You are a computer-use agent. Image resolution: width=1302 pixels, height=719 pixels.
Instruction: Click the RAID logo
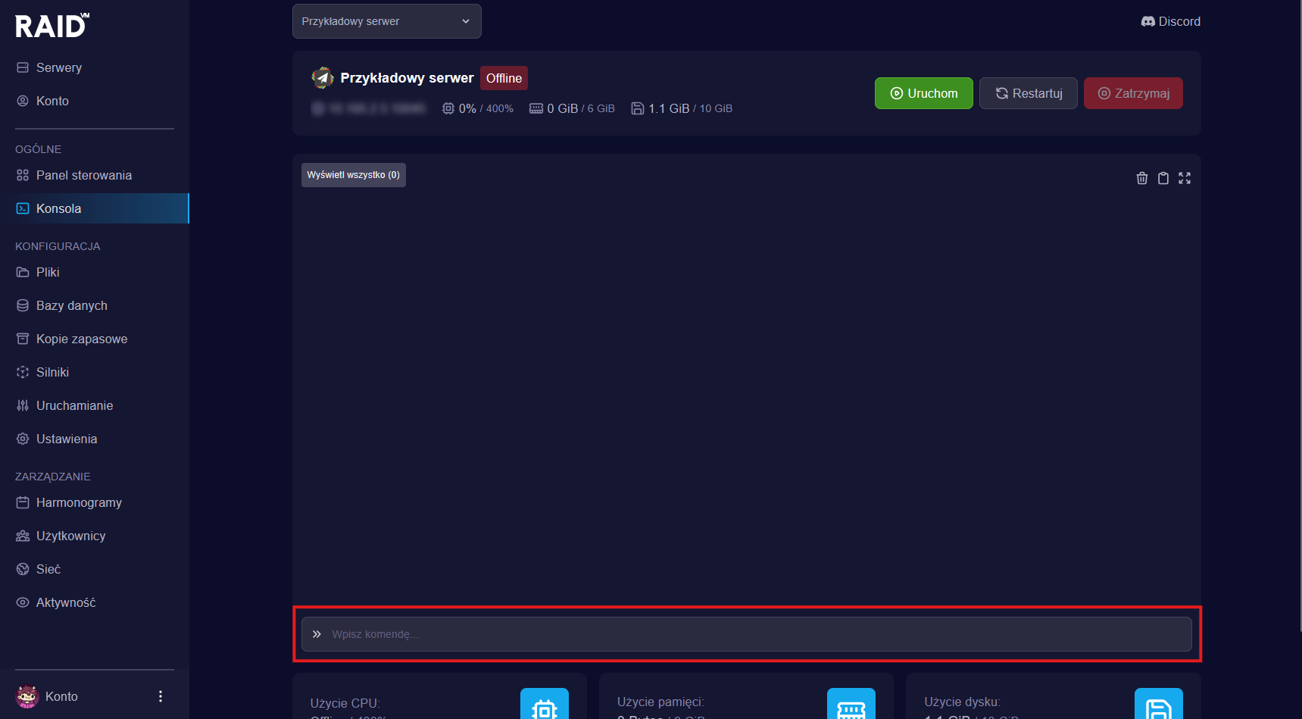52,26
